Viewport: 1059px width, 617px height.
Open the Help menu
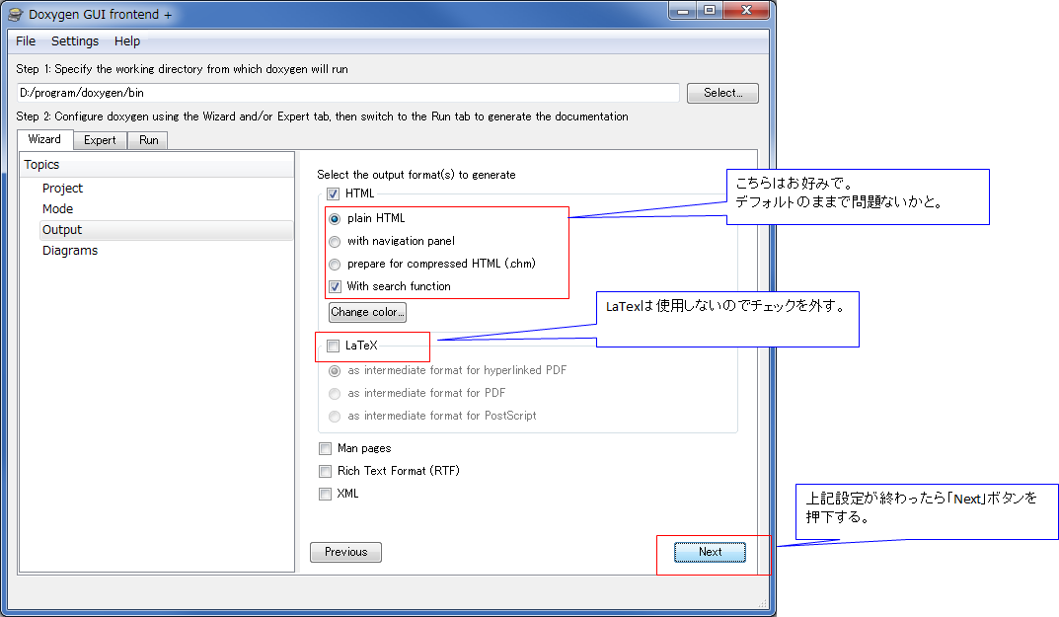(127, 41)
